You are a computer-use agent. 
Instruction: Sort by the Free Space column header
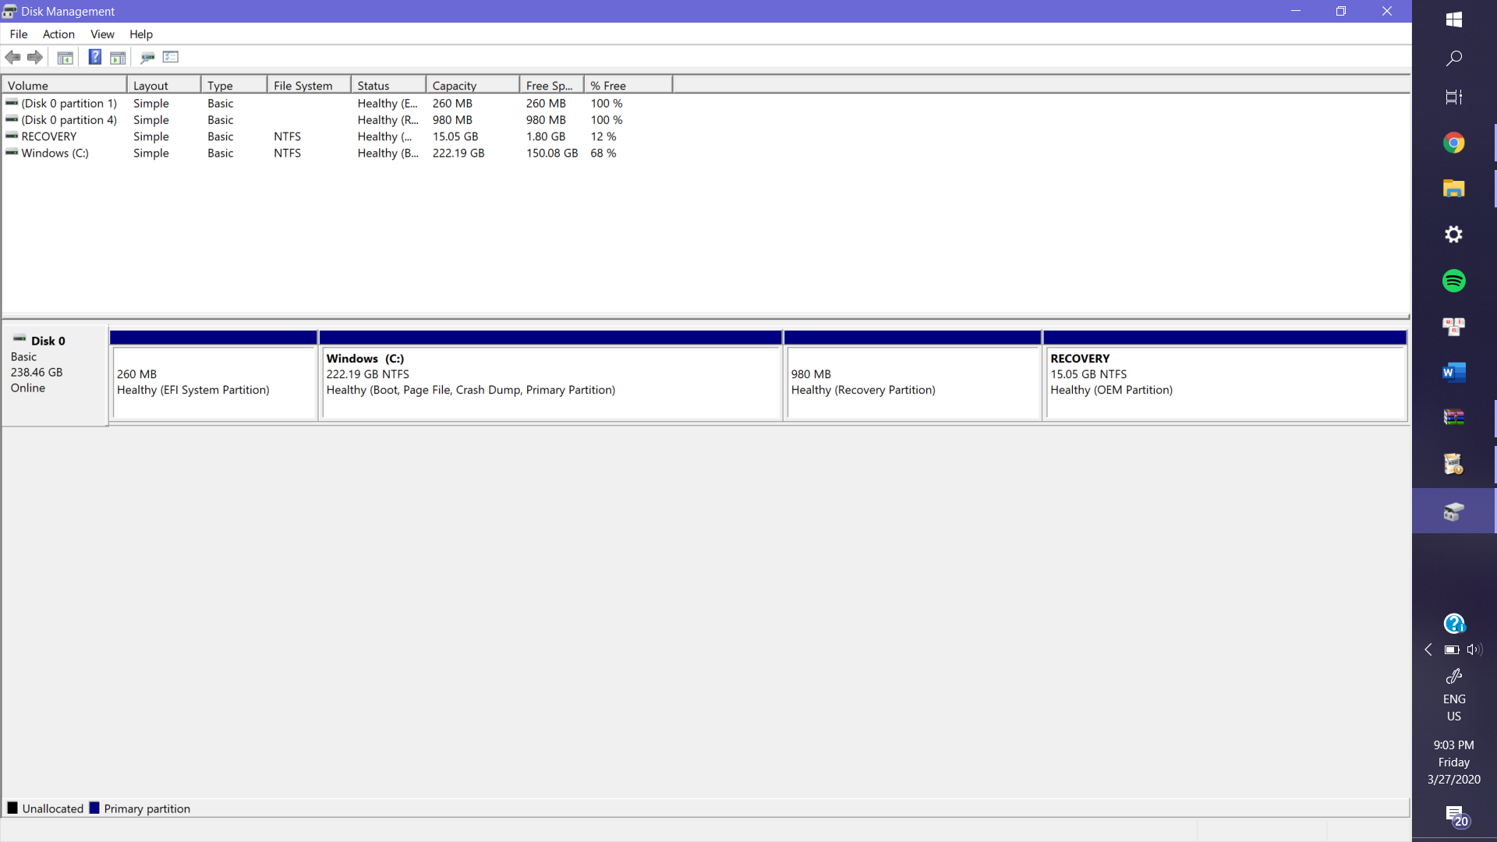tap(551, 85)
